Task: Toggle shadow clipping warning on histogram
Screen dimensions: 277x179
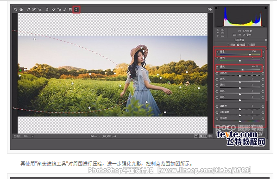Action: (216, 8)
